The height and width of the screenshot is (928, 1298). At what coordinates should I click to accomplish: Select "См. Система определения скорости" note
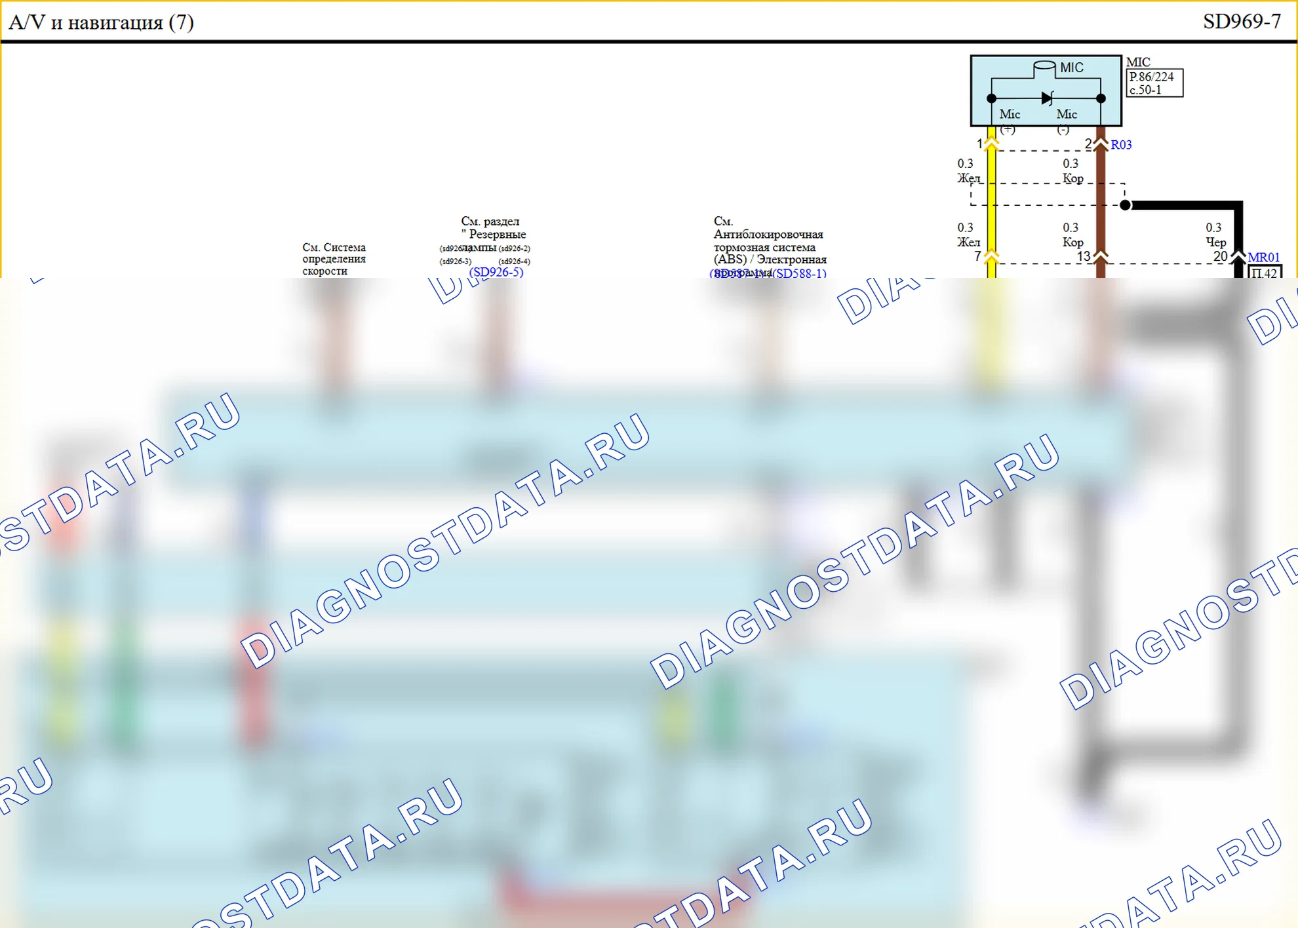pyautogui.click(x=334, y=259)
